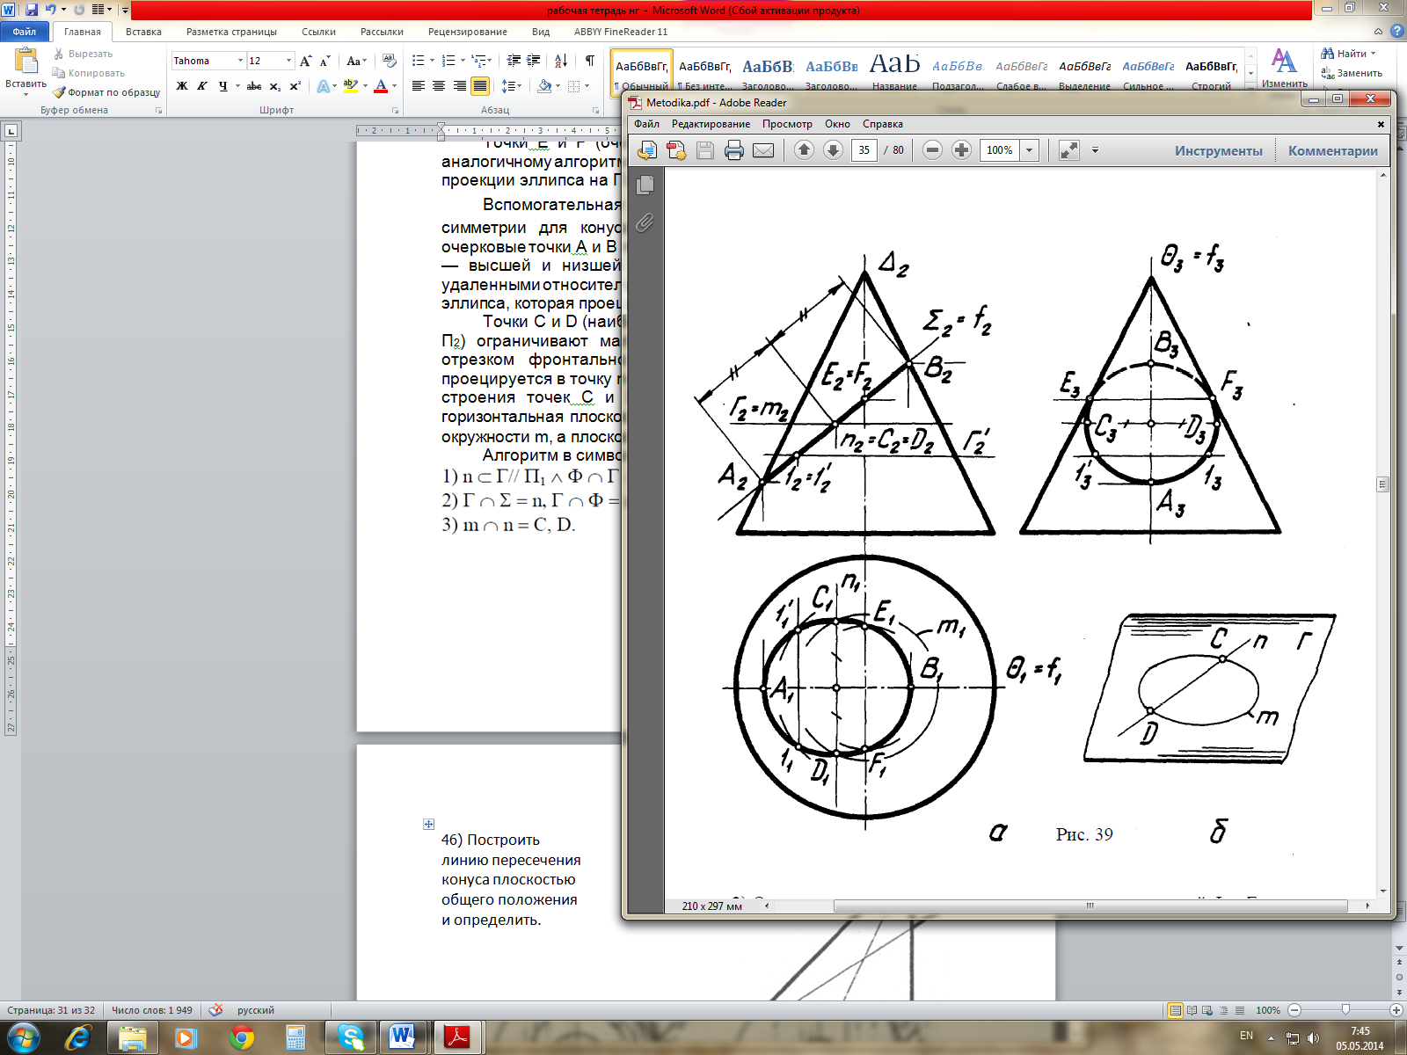Expand the Font (Шрифт) dialog launcher

396,111
